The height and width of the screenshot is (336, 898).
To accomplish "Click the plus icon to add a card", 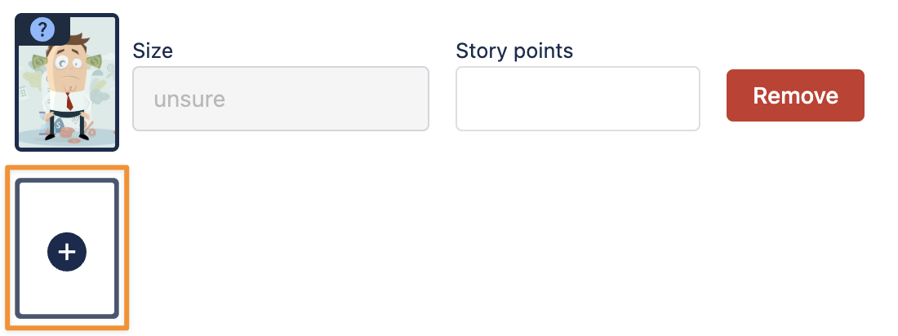I will (x=67, y=252).
